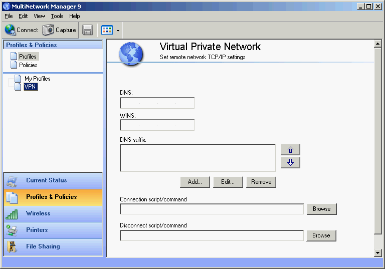Open the Help menu

point(74,16)
